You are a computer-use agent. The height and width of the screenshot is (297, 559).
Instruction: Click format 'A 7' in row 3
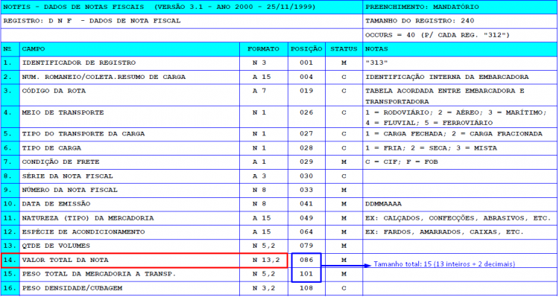(x=259, y=91)
